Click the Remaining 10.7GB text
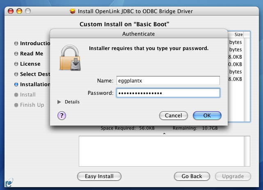The image size is (263, 190). coord(195,128)
